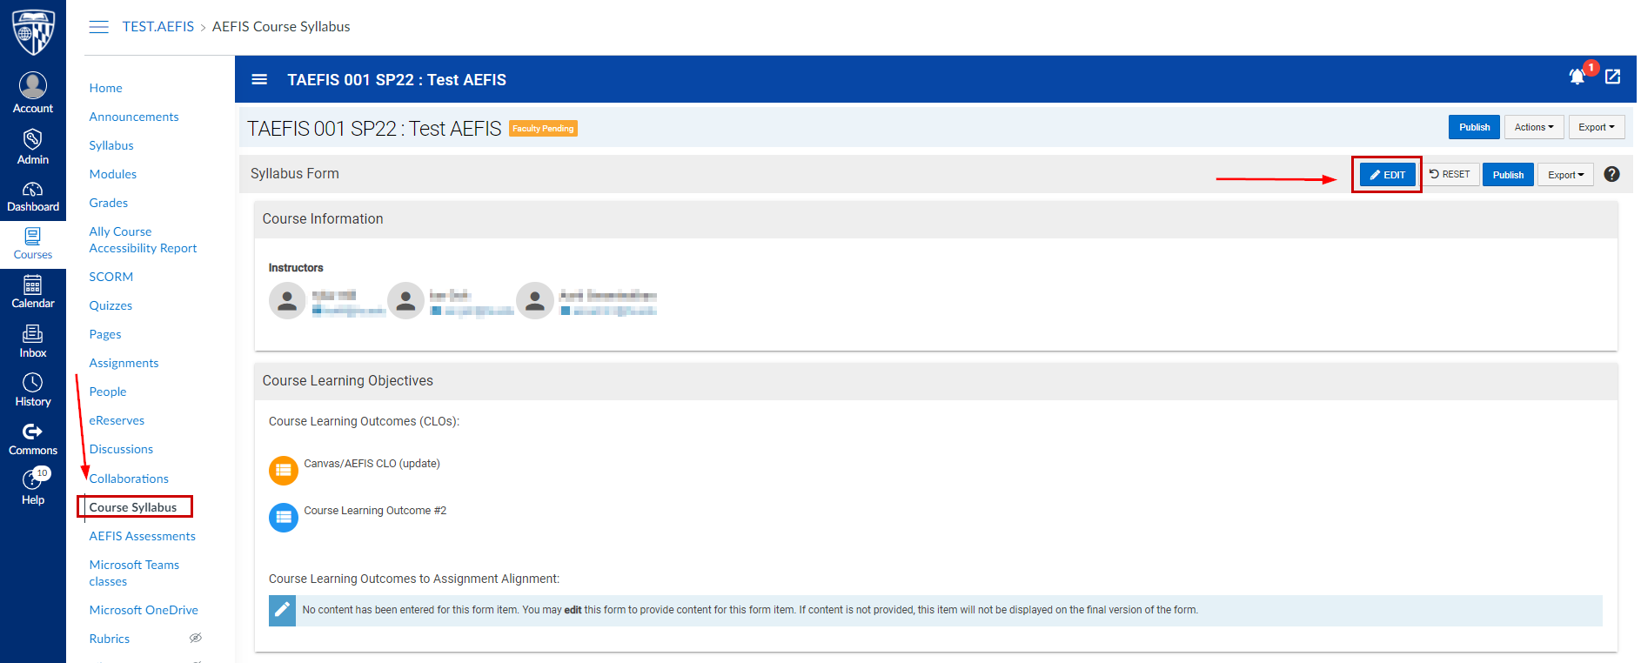
Task: Open the Syllabus Form Export dropdown
Action: point(1565,175)
